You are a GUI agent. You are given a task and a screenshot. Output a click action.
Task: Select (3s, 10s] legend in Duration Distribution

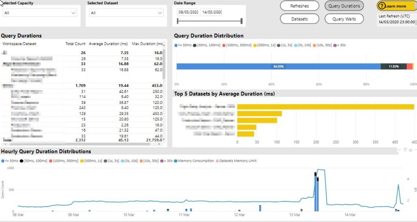click(x=303, y=45)
